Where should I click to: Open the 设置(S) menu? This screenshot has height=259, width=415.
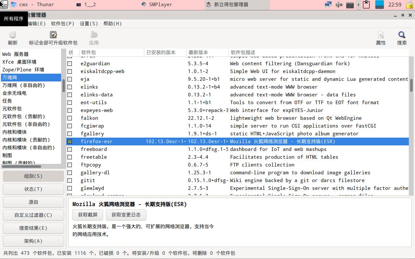(x=89, y=23)
